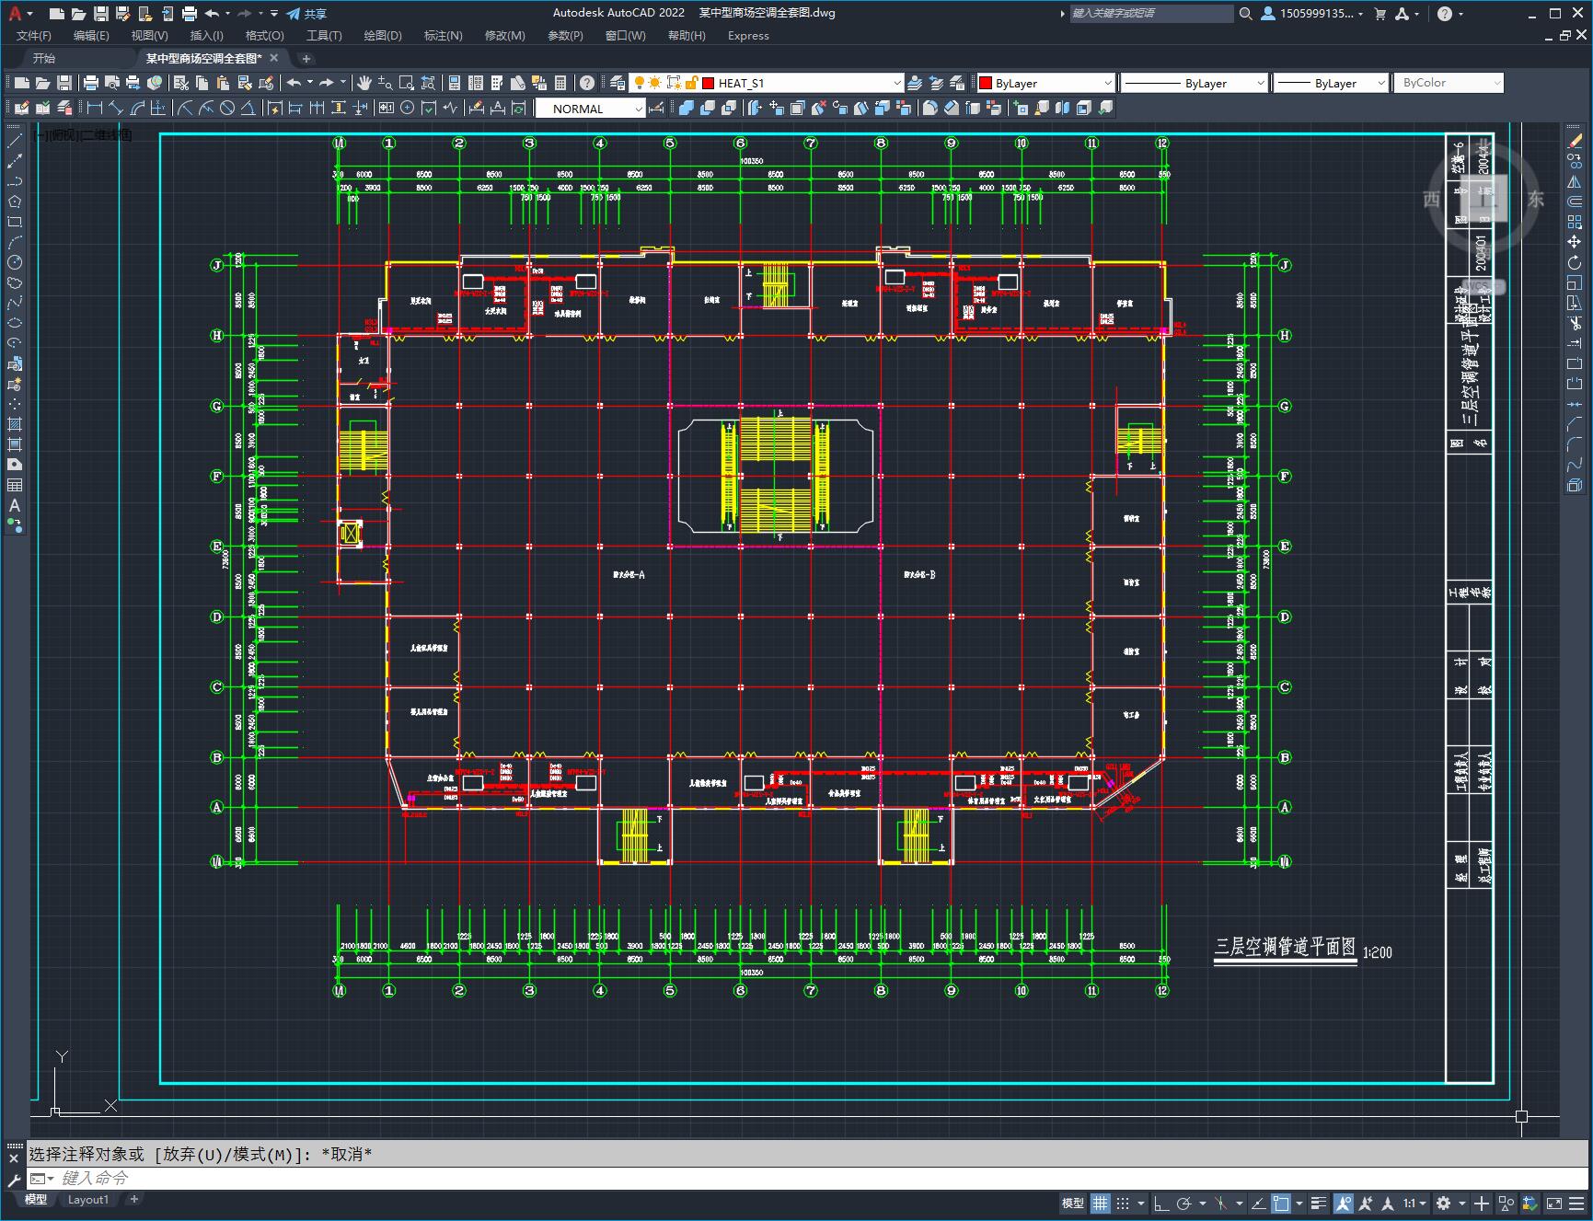The width and height of the screenshot is (1593, 1221).
Task: Select the Rectangle tool in draw toolbar
Action: click(15, 223)
